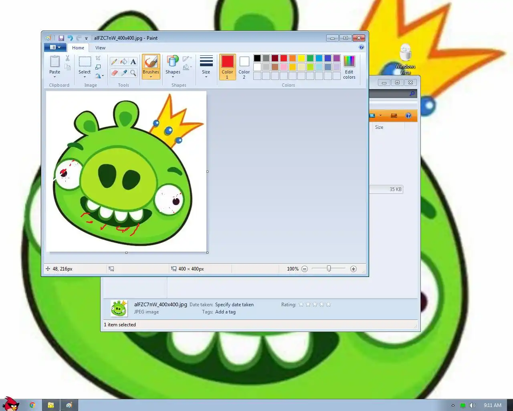
Task: Click the preview pane icon in Explorer toolbar
Action: coord(394,116)
